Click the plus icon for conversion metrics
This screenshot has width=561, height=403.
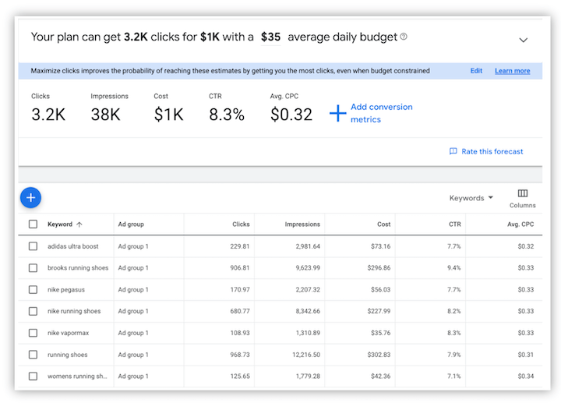pyautogui.click(x=337, y=114)
